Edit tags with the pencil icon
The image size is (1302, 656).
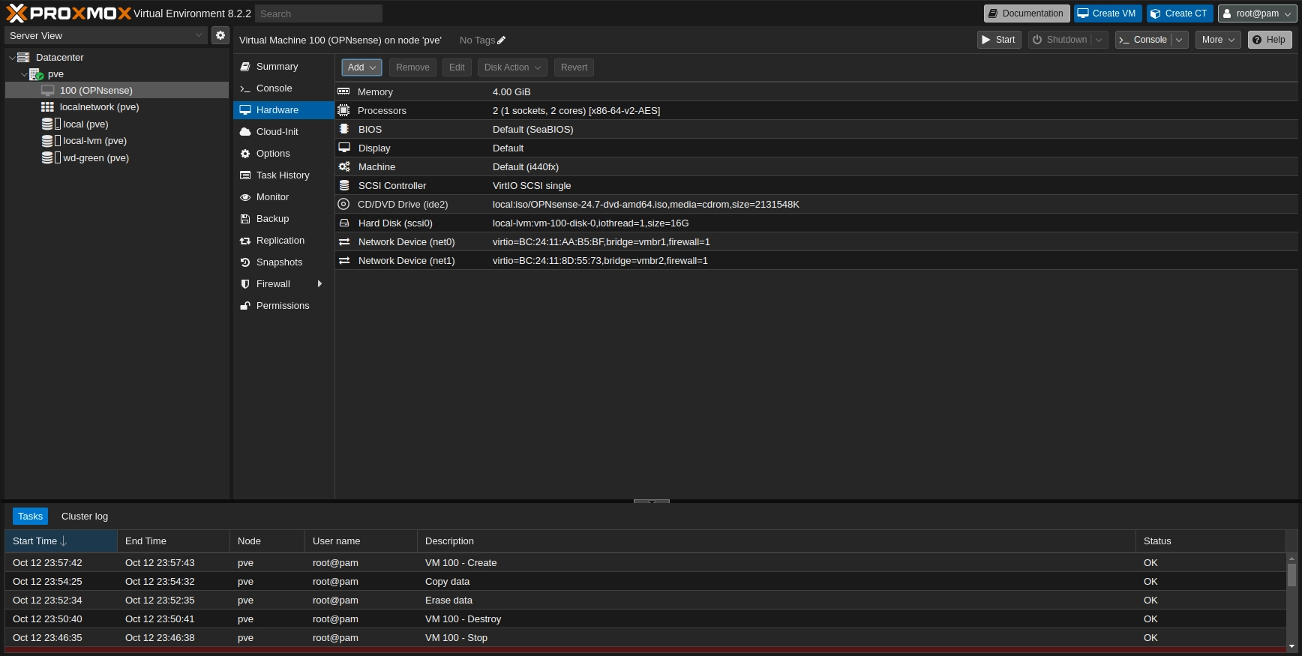[502, 40]
